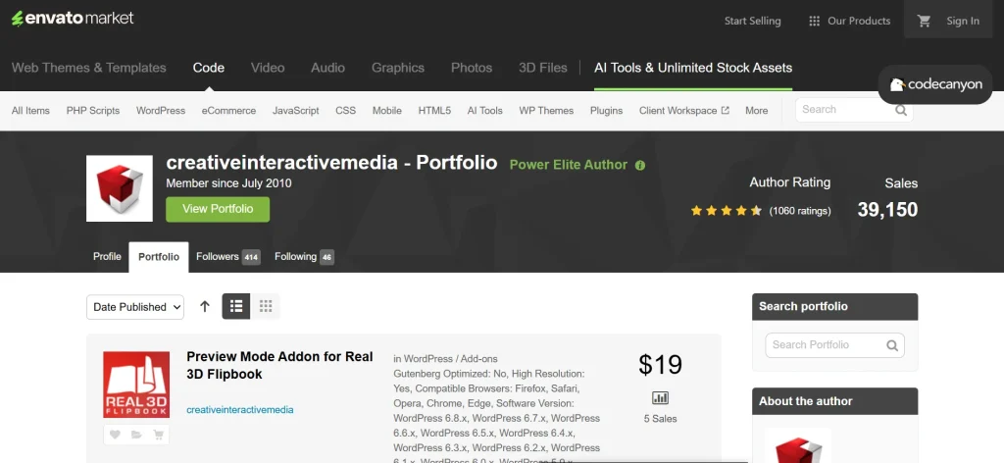The image size is (1004, 463).
Task: Open the Graphics marketplace
Action: coord(398,68)
